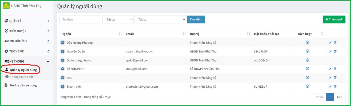Go to previous page with Trước
The height and width of the screenshot is (106, 351).
320,97
